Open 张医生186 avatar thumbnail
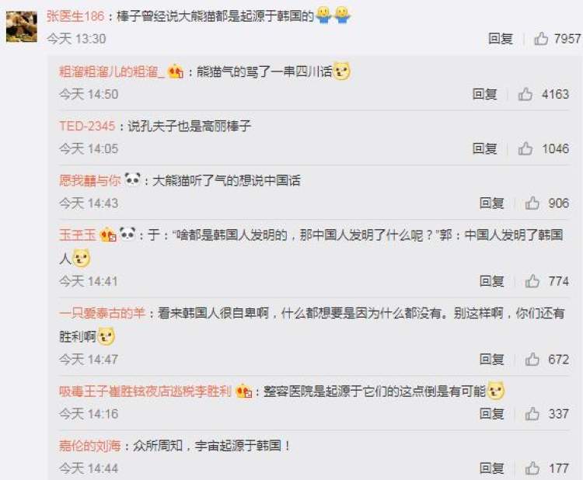Screen dimensions: 583x480 [x=22, y=26]
